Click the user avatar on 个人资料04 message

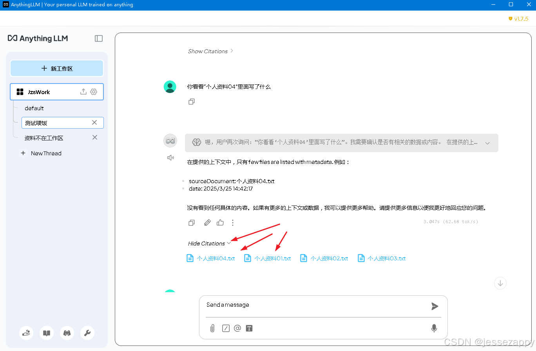tap(170, 87)
